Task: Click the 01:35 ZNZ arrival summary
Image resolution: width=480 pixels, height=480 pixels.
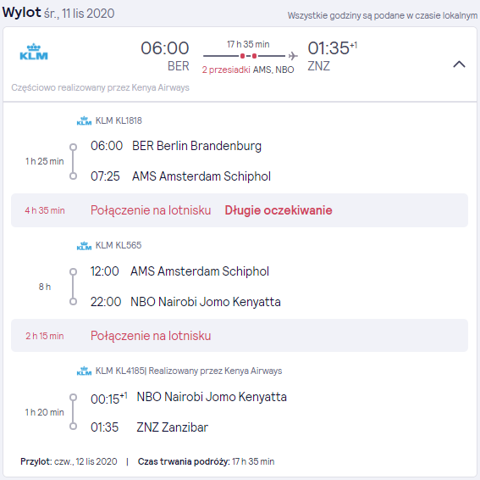Action: point(332,57)
